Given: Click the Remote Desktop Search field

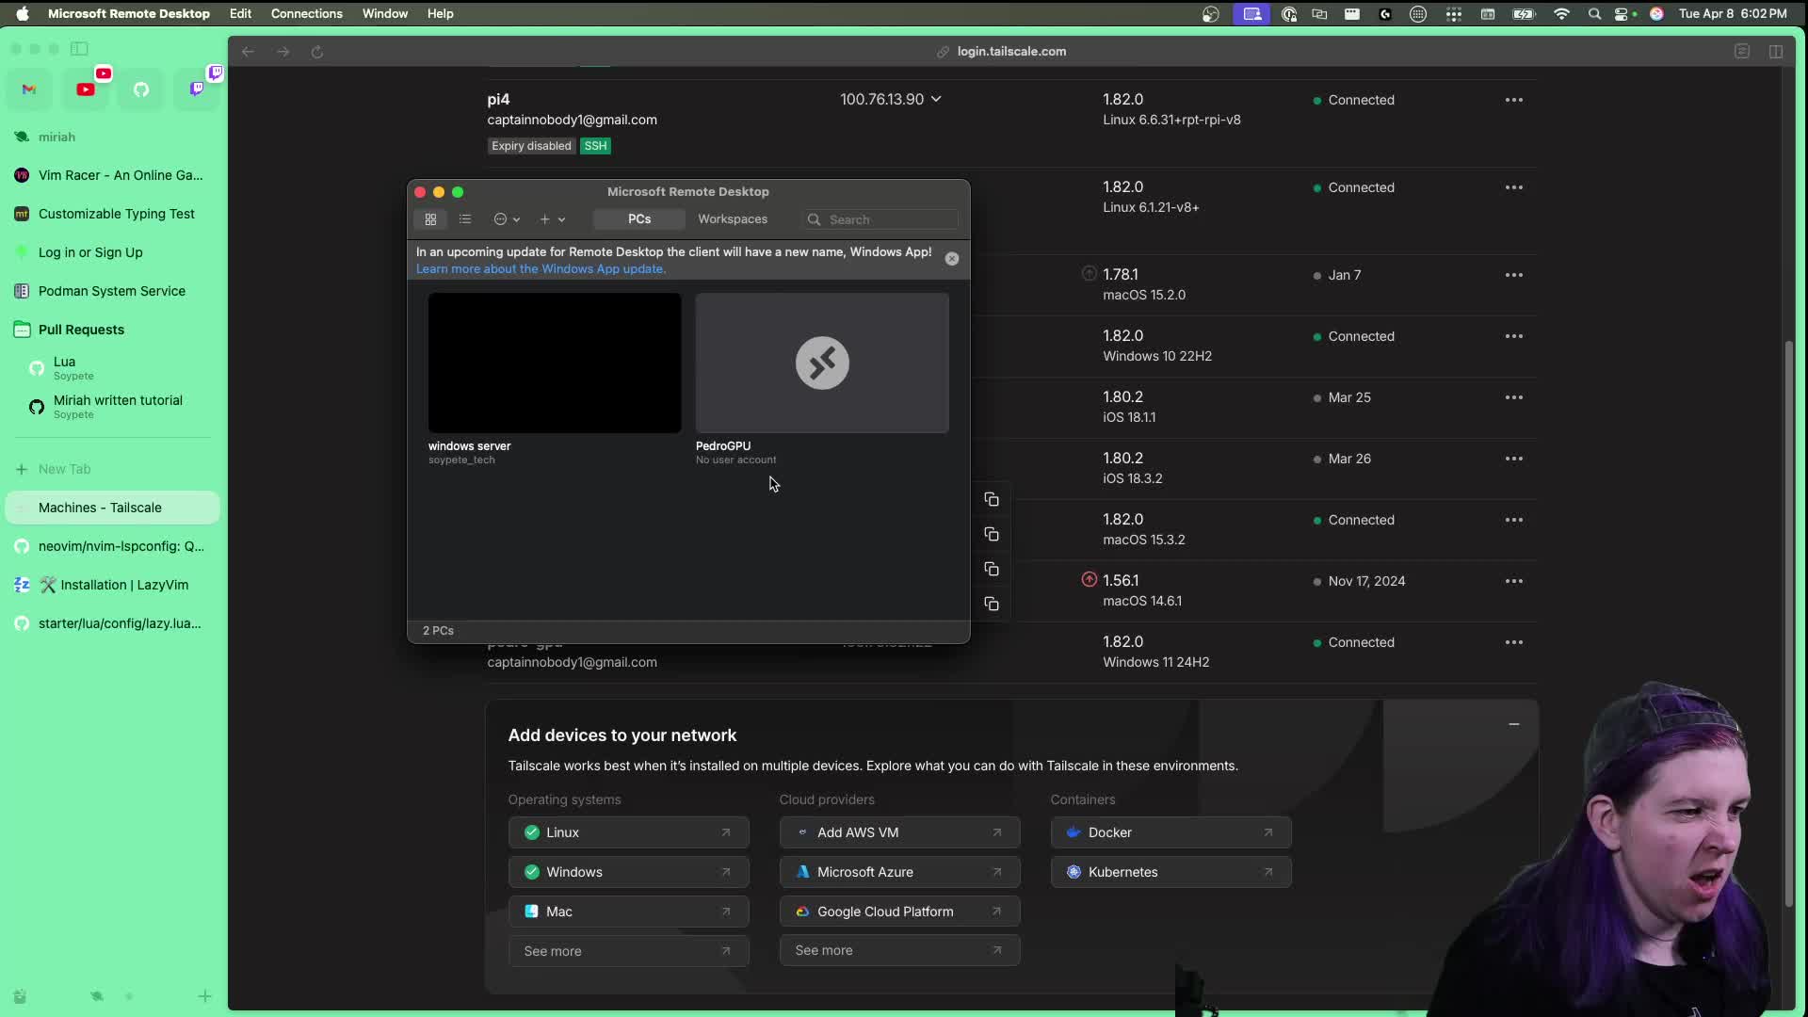Looking at the screenshot, I should (x=880, y=219).
